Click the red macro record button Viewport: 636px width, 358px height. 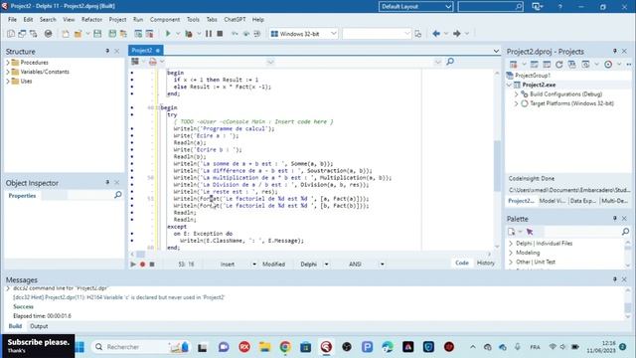pyautogui.click(x=142, y=265)
